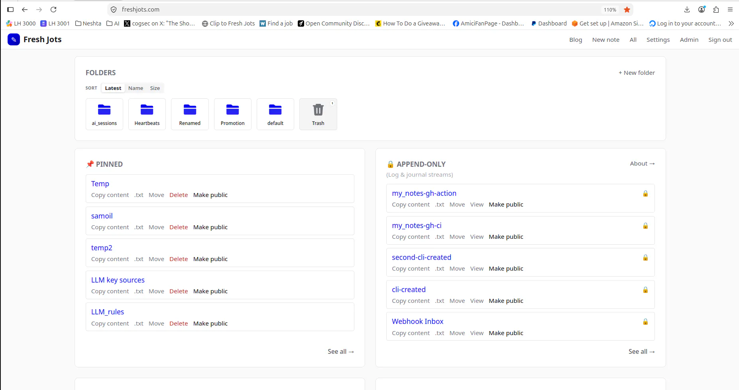Open the Trash folder
Viewport: 739px width, 390px height.
tap(318, 114)
